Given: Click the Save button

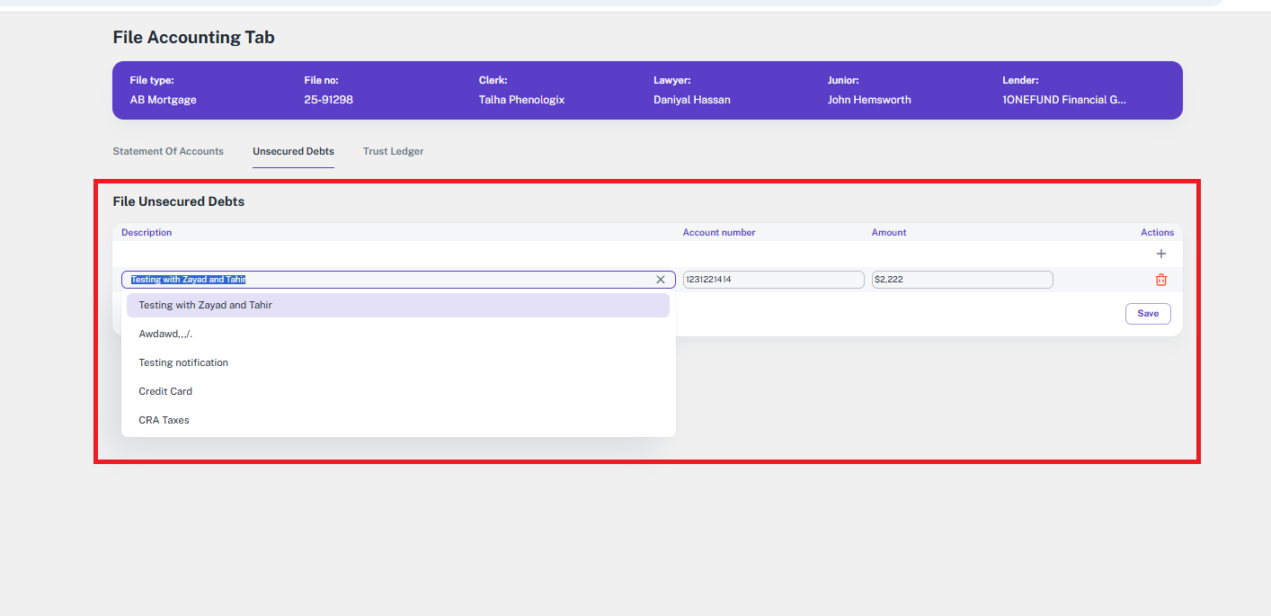Looking at the screenshot, I should 1147,314.
